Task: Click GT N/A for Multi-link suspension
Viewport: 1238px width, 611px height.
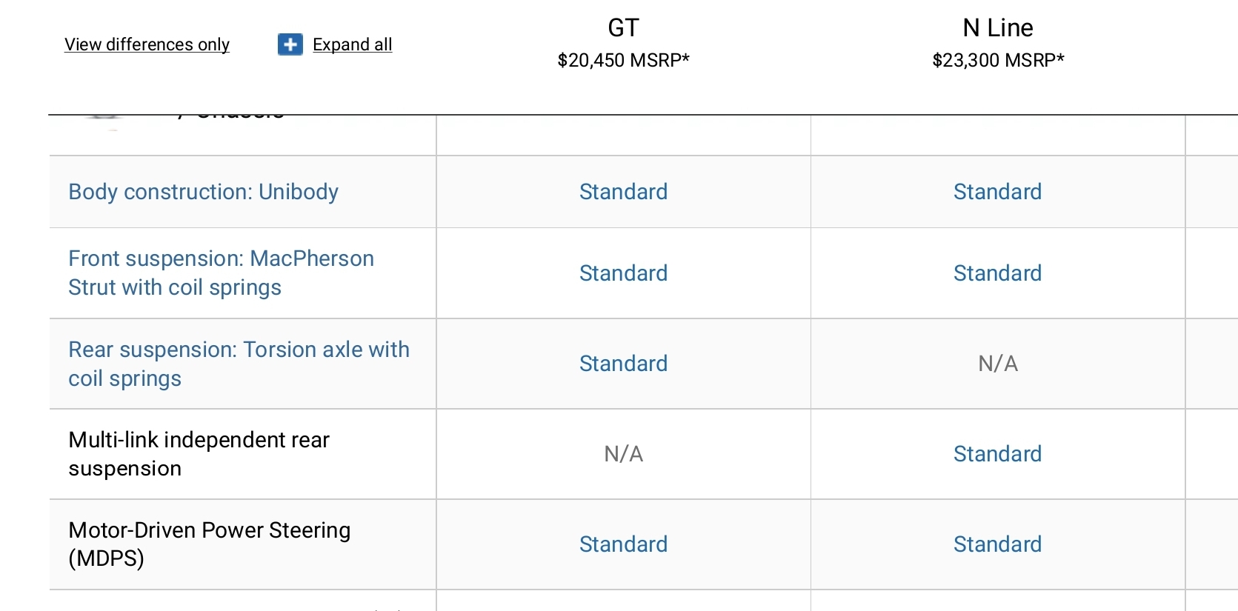Action: click(623, 454)
